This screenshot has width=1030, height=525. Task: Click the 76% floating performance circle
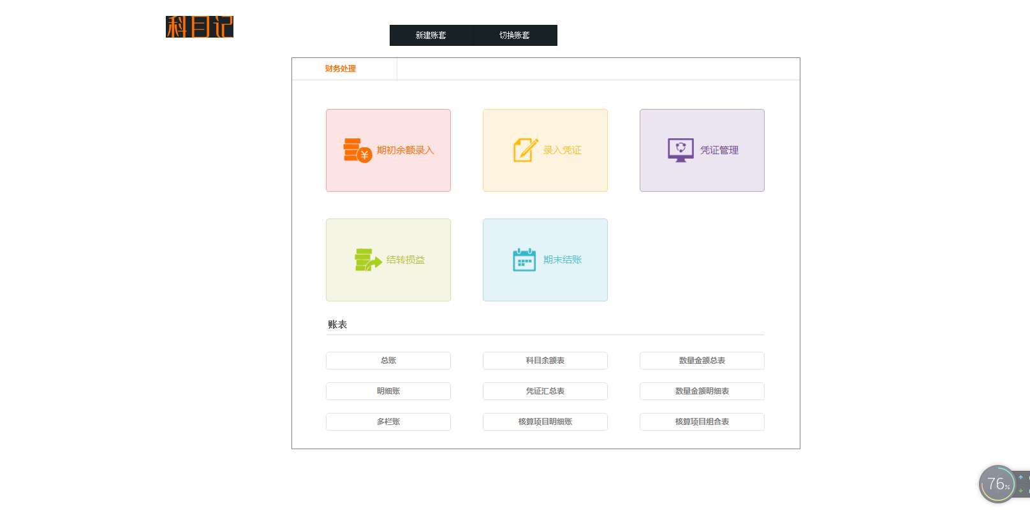pos(996,484)
